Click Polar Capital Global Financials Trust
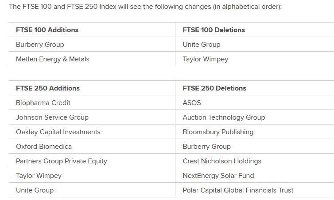This screenshot has height=200, width=334. pyautogui.click(x=238, y=190)
